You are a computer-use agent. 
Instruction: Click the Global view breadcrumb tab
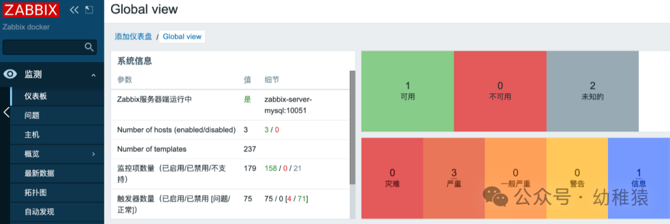[x=182, y=37]
